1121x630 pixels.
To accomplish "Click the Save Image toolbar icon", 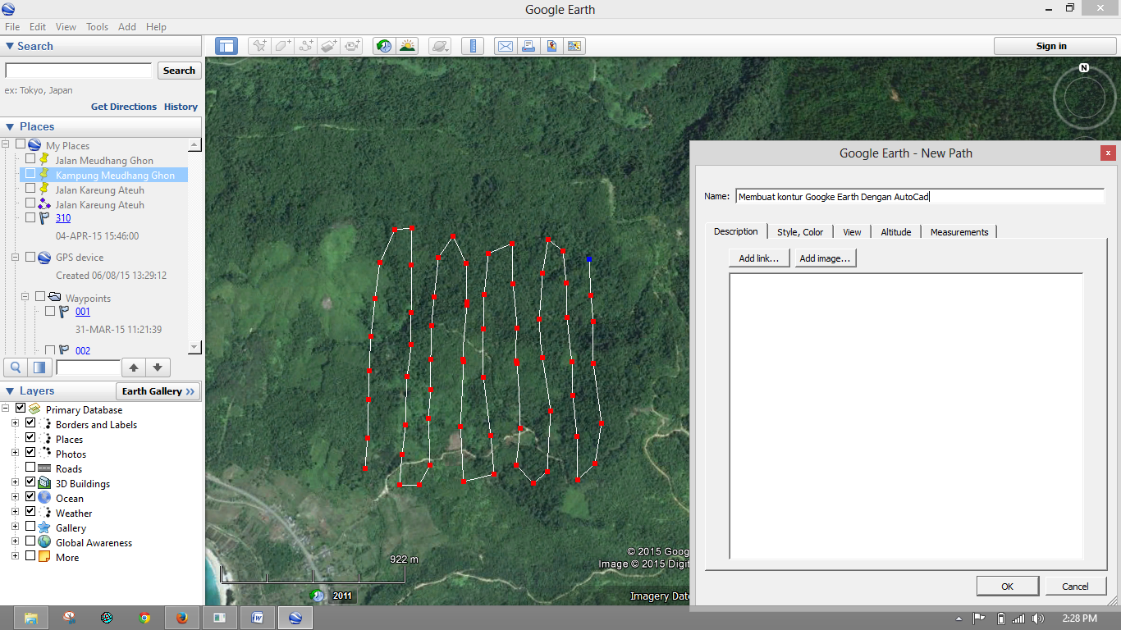I will 551,46.
